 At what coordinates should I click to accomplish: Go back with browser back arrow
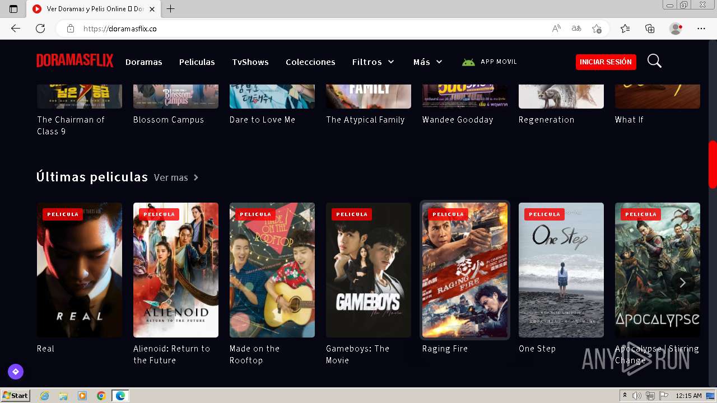coord(16,29)
